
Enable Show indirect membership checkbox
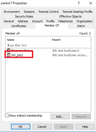pyautogui.click(x=7, y=116)
